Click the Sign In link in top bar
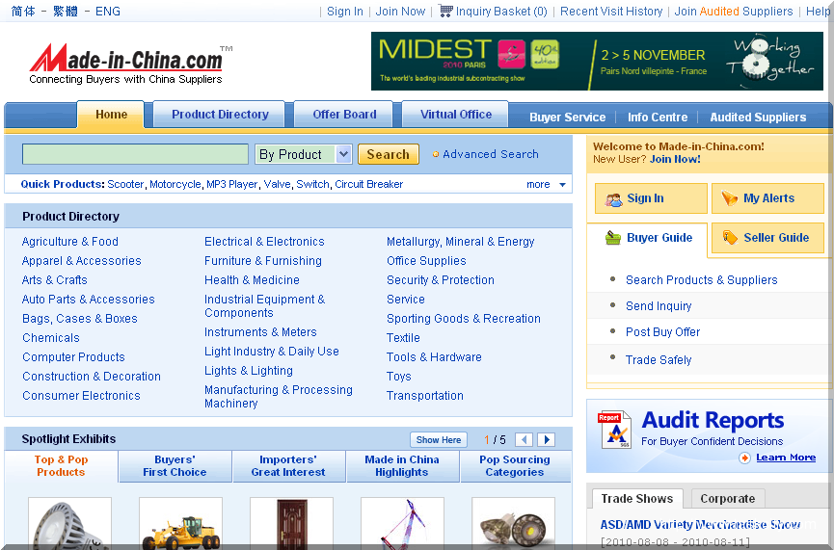 344,12
